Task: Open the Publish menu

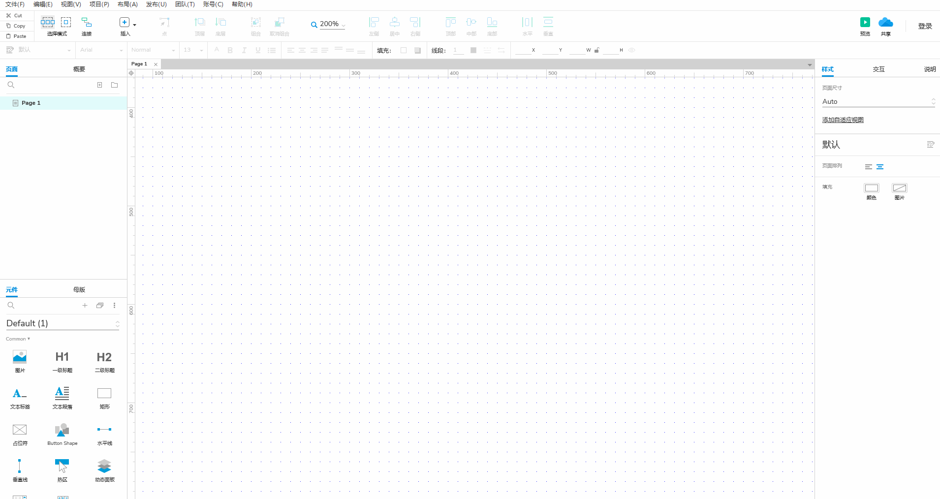Action: coord(156,4)
